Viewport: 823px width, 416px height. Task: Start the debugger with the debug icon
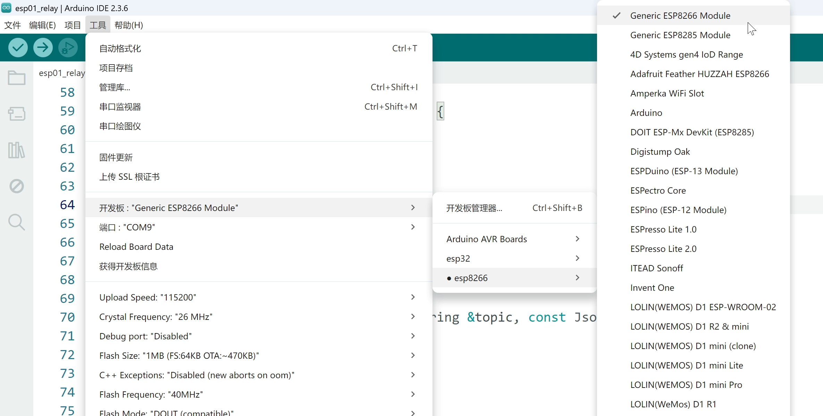tap(68, 48)
